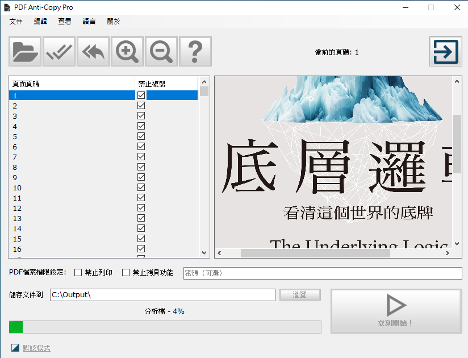The width and height of the screenshot is (468, 358).
Task: Open the 文件 menu
Action: tap(16, 22)
